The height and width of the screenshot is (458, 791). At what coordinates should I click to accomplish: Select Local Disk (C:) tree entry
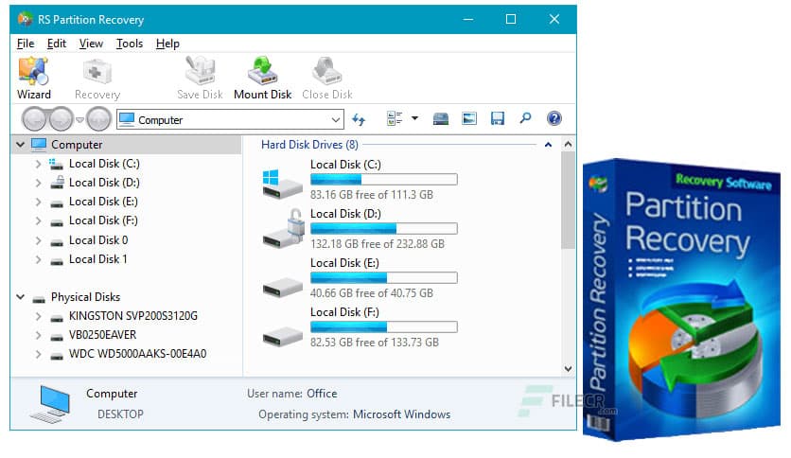coord(104,164)
